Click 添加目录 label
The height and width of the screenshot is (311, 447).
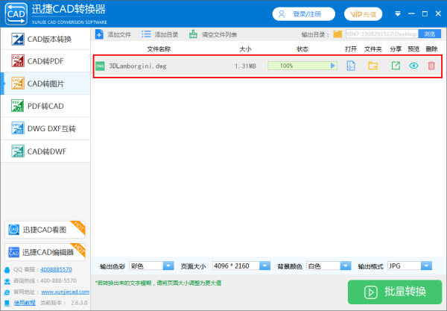click(166, 34)
